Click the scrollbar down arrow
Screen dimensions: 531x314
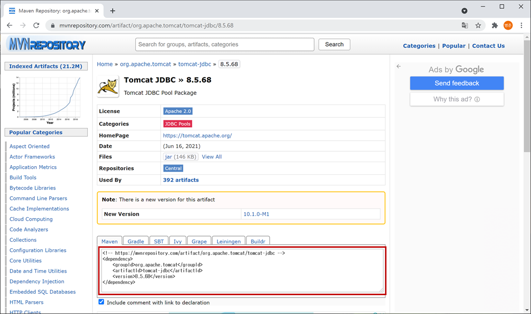point(527,310)
